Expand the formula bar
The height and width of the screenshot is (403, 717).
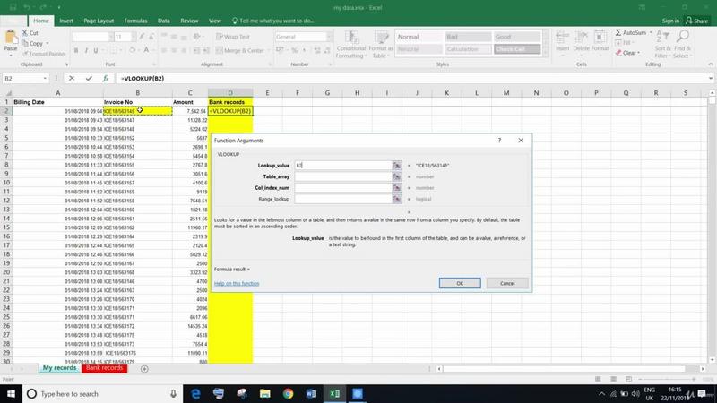[x=711, y=79]
